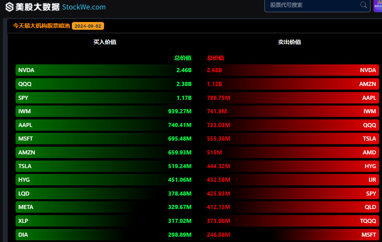Image resolution: width=382 pixels, height=242 pixels.
Task: Select the AAPL buy row
Action: coord(104,125)
